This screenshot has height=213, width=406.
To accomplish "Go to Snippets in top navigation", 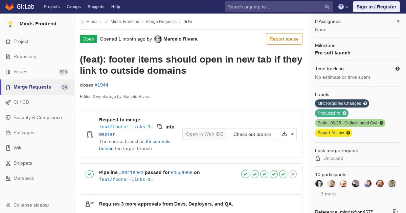I will pyautogui.click(x=96, y=7).
